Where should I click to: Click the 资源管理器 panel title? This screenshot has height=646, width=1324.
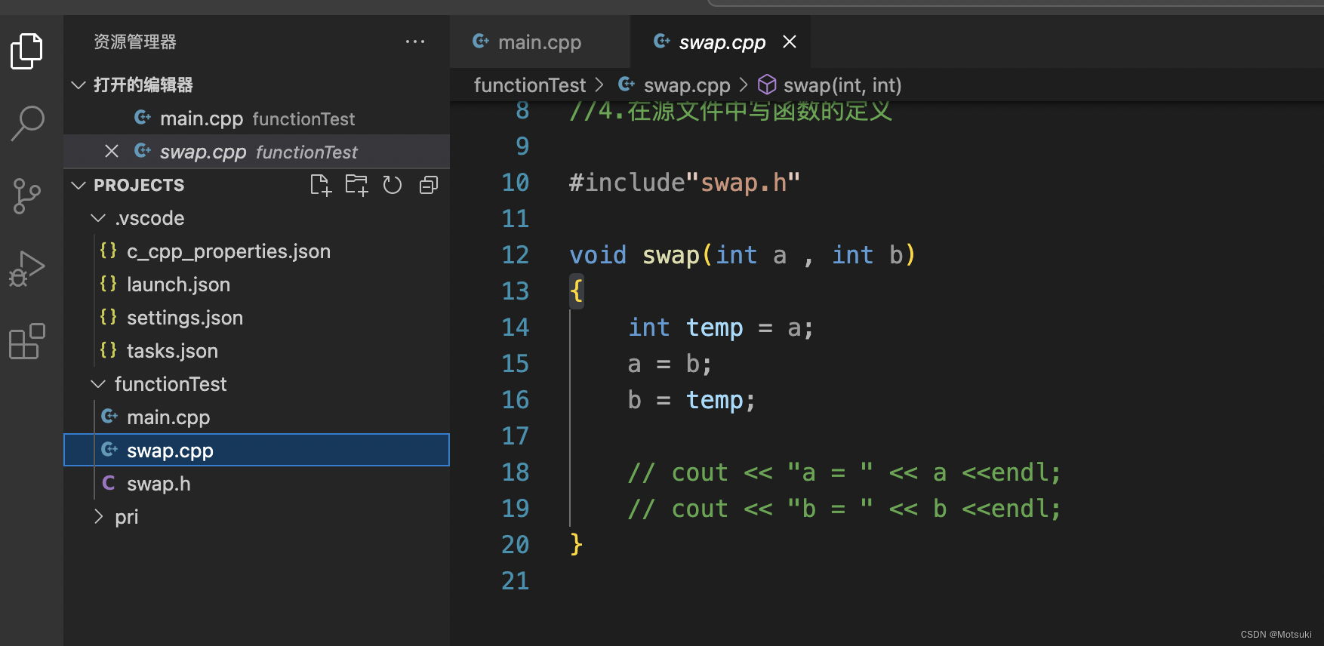[x=135, y=42]
